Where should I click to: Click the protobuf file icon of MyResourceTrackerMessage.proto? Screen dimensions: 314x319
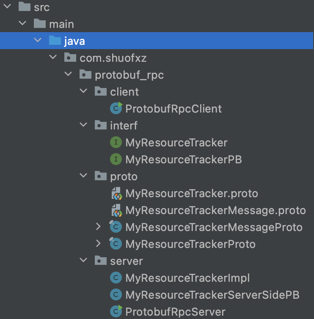tap(117, 210)
